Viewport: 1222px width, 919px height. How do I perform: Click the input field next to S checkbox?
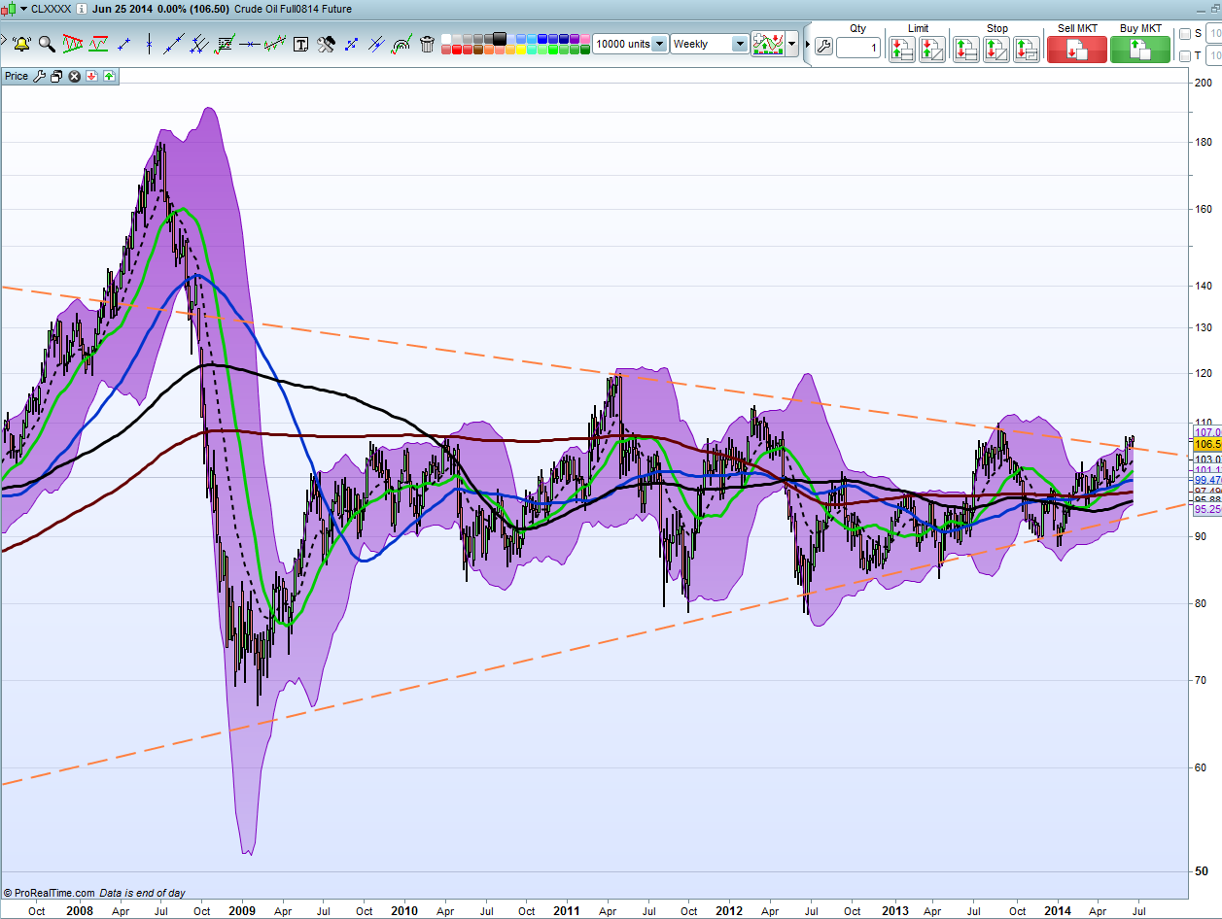(1214, 34)
